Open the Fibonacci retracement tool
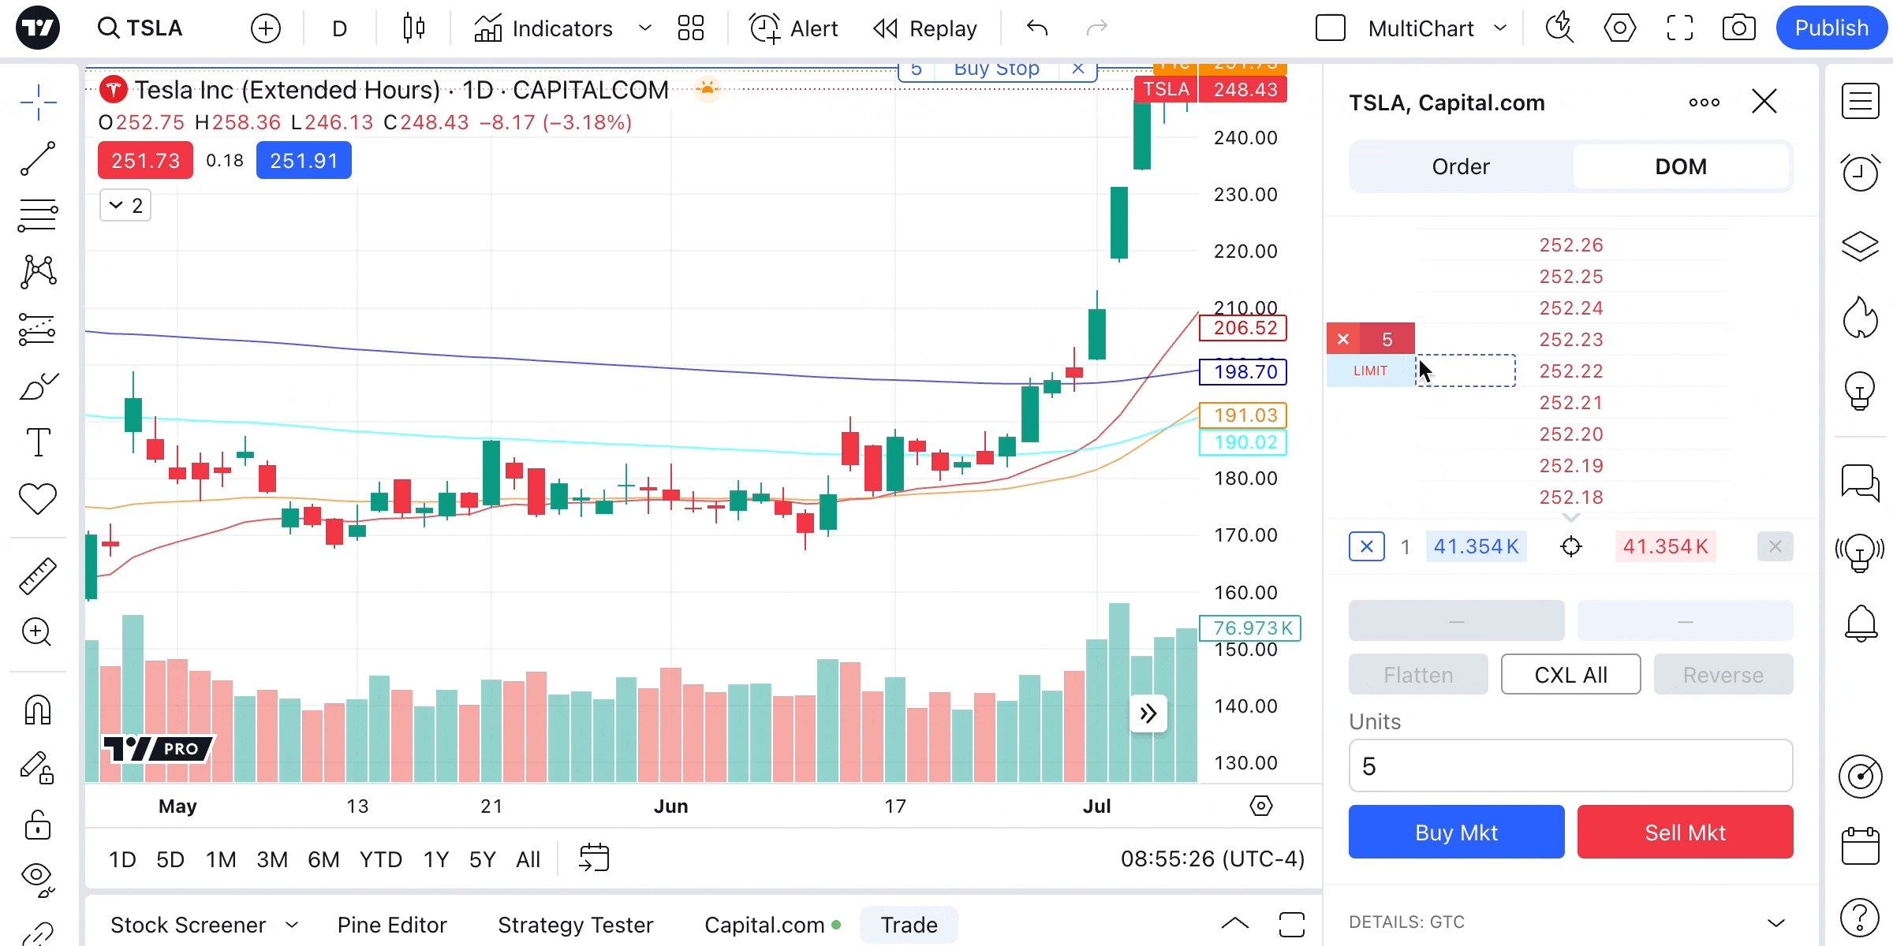The image size is (1893, 946). 37,215
